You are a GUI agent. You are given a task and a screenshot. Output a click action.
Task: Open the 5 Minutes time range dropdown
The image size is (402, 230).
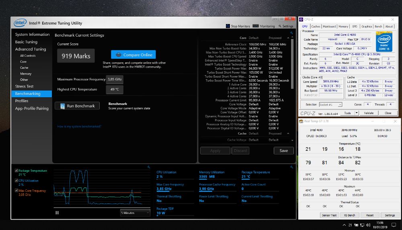pos(135,213)
